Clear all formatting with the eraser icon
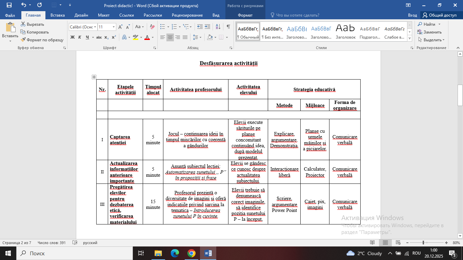 152,27
